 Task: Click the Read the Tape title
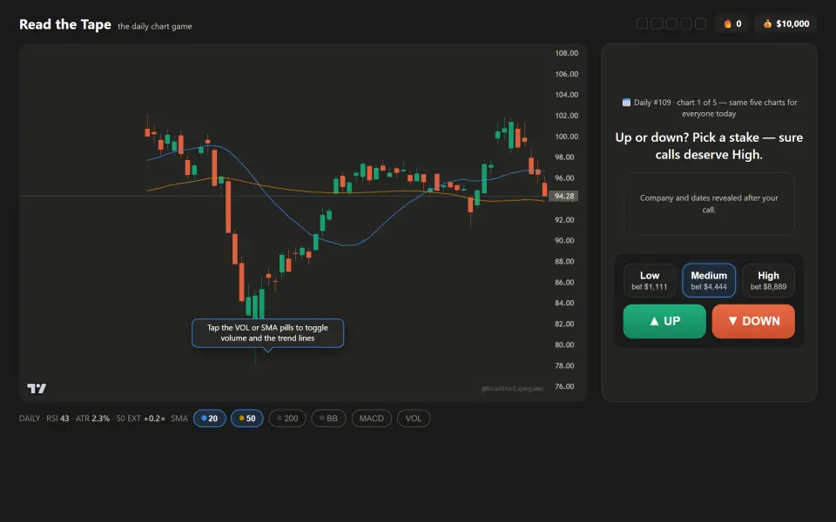pos(65,24)
